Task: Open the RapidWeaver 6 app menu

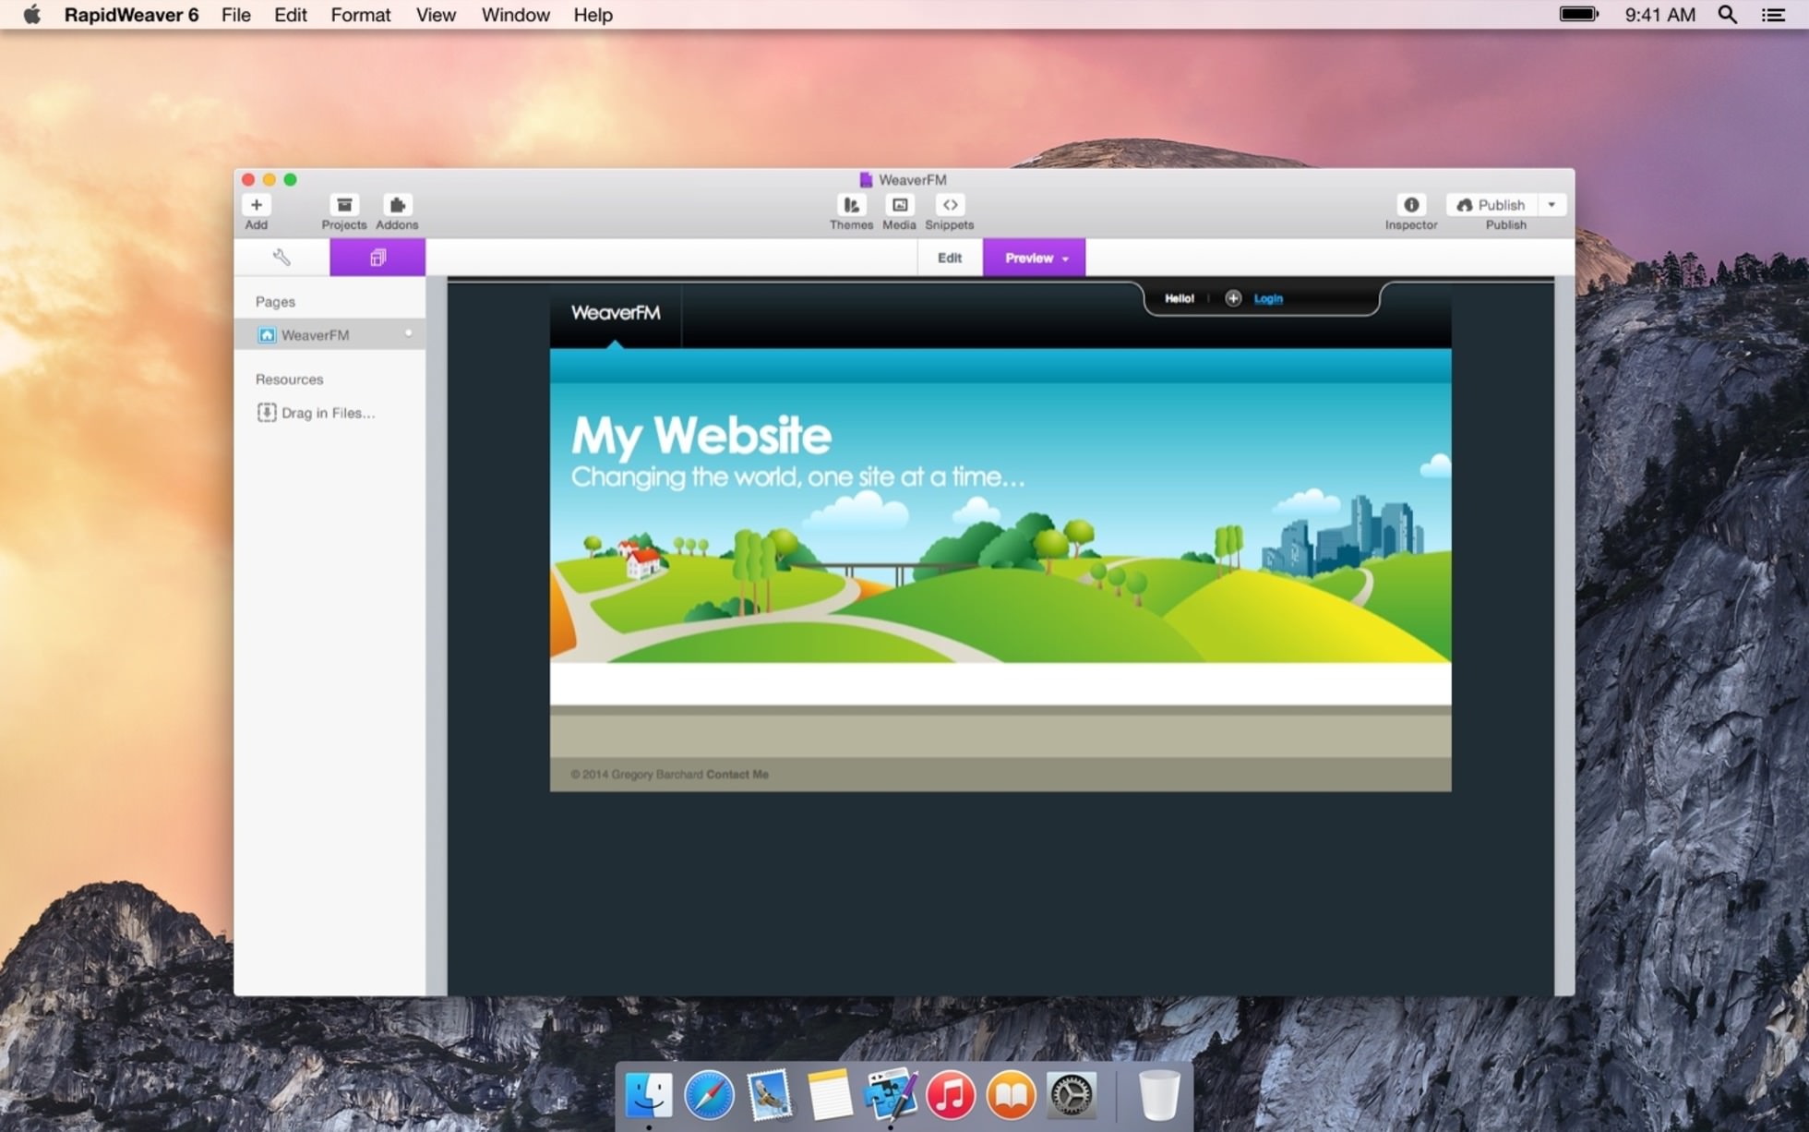Action: (x=131, y=15)
